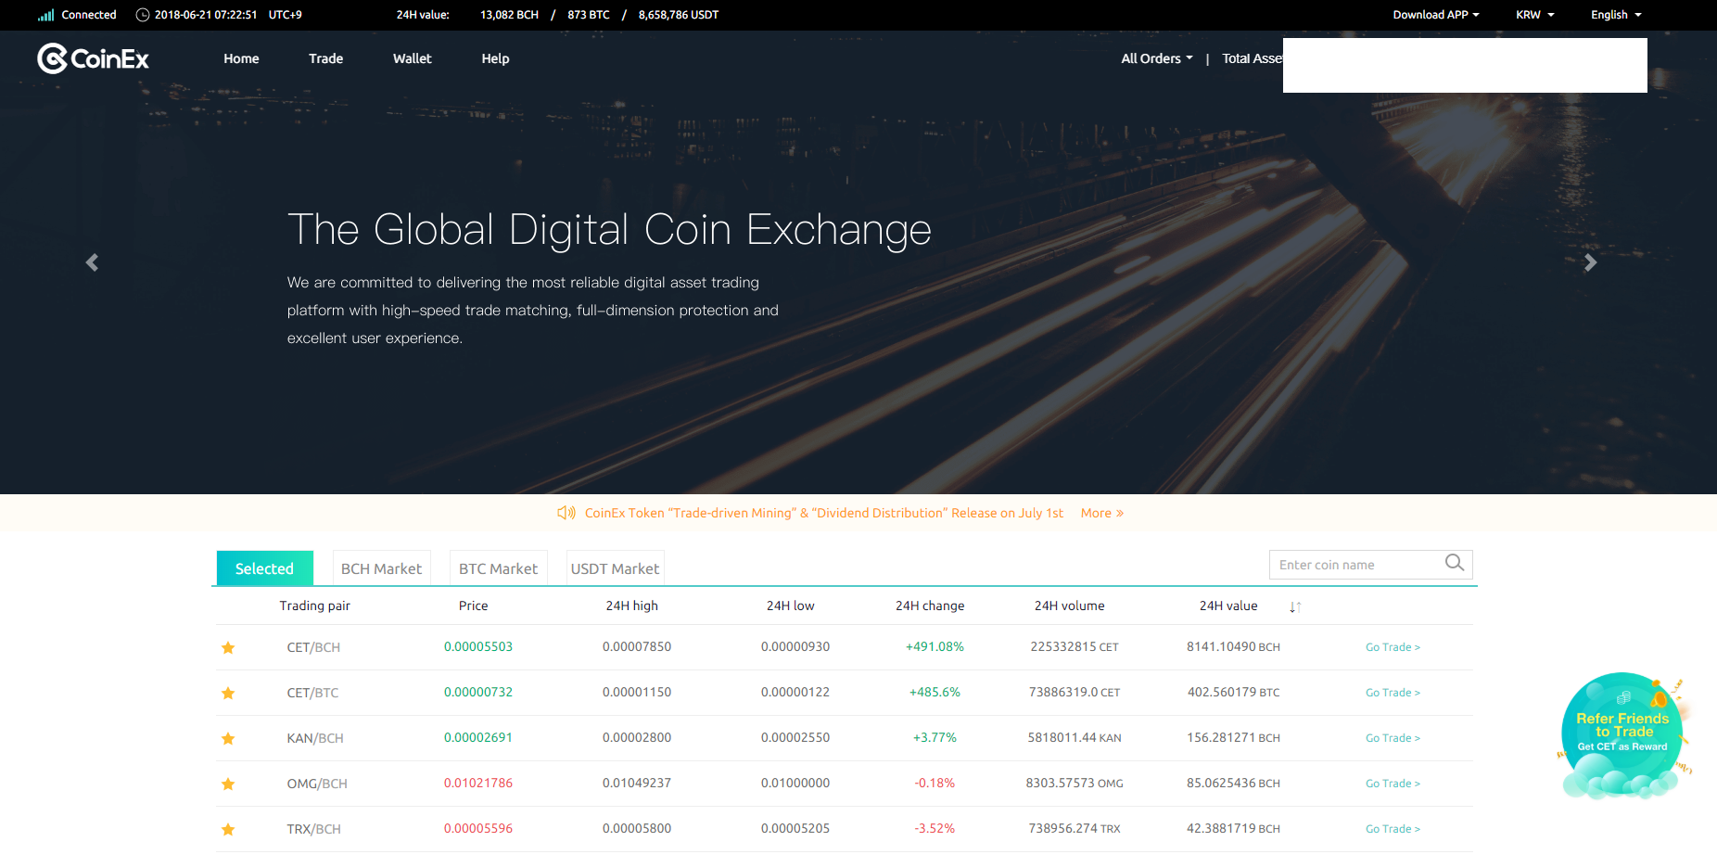Image resolution: width=1717 pixels, height=867 pixels.
Task: Open Trade menu item
Action: [325, 58]
